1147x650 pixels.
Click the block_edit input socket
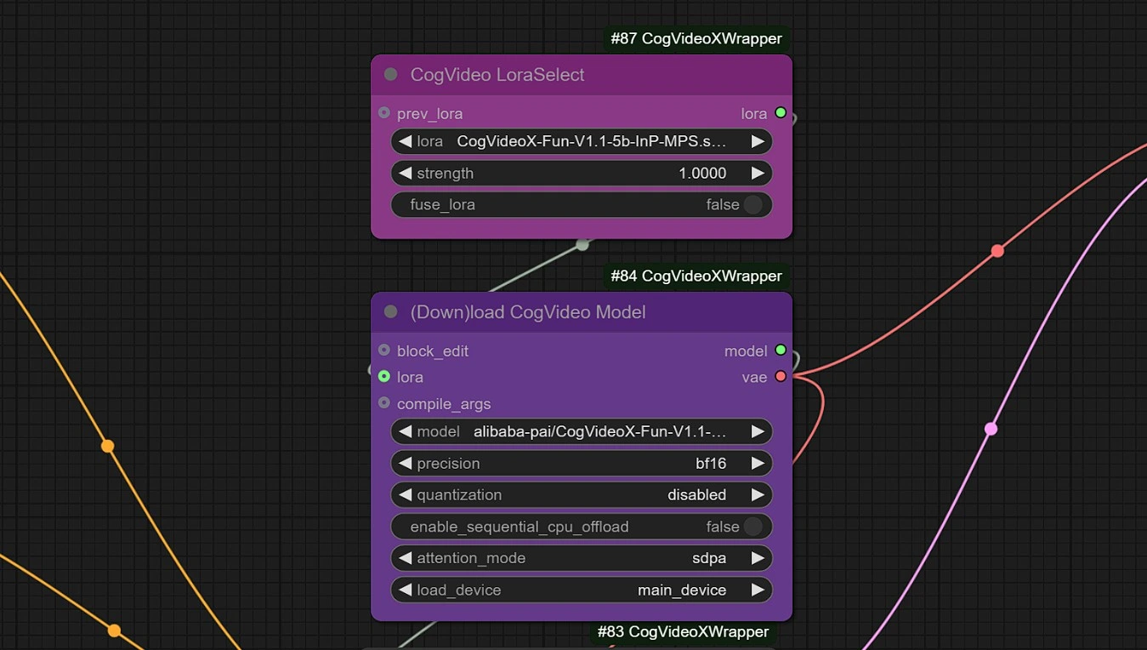click(384, 350)
